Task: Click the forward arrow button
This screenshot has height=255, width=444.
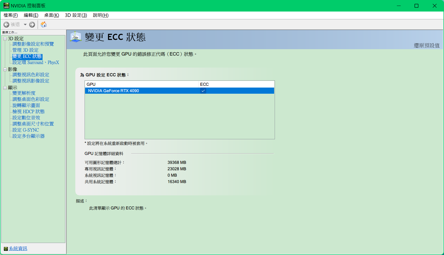Action: [32, 25]
